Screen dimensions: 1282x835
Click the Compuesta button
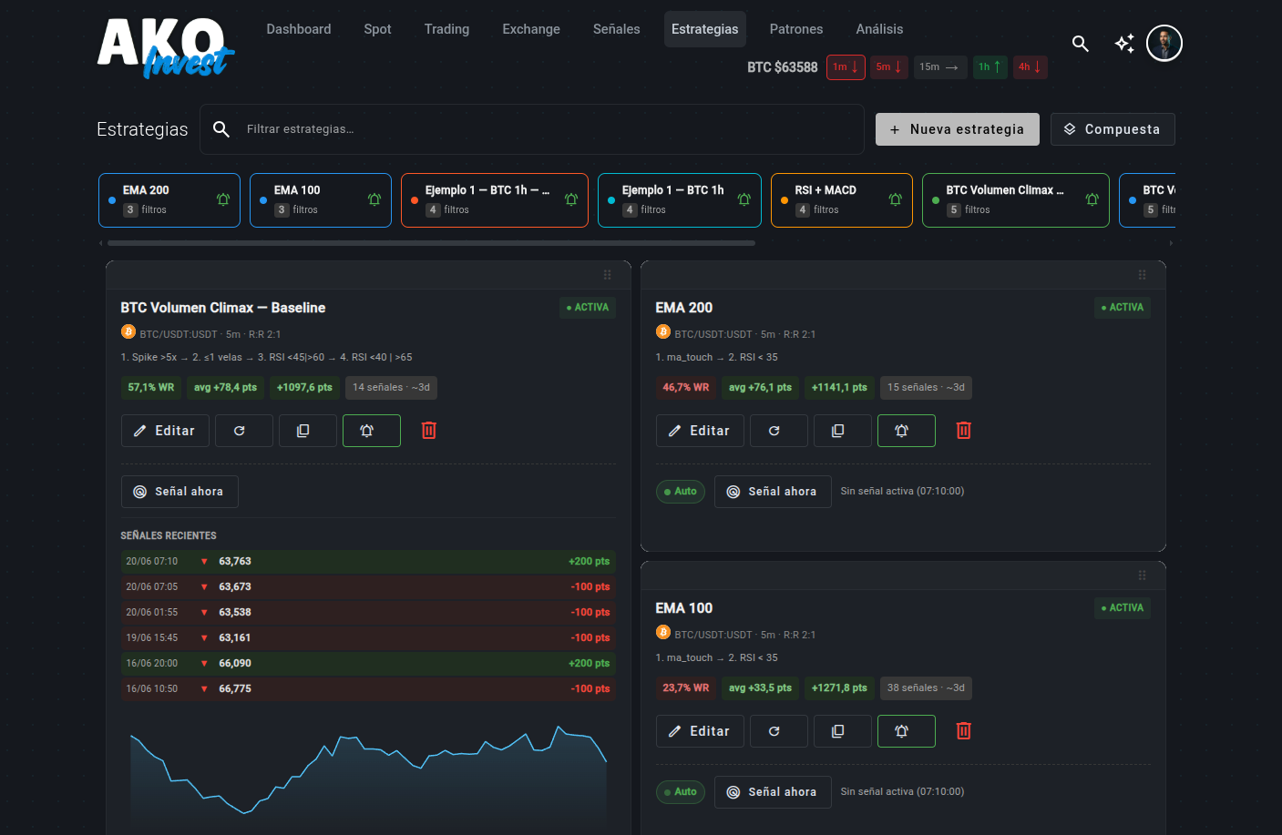coord(1113,129)
